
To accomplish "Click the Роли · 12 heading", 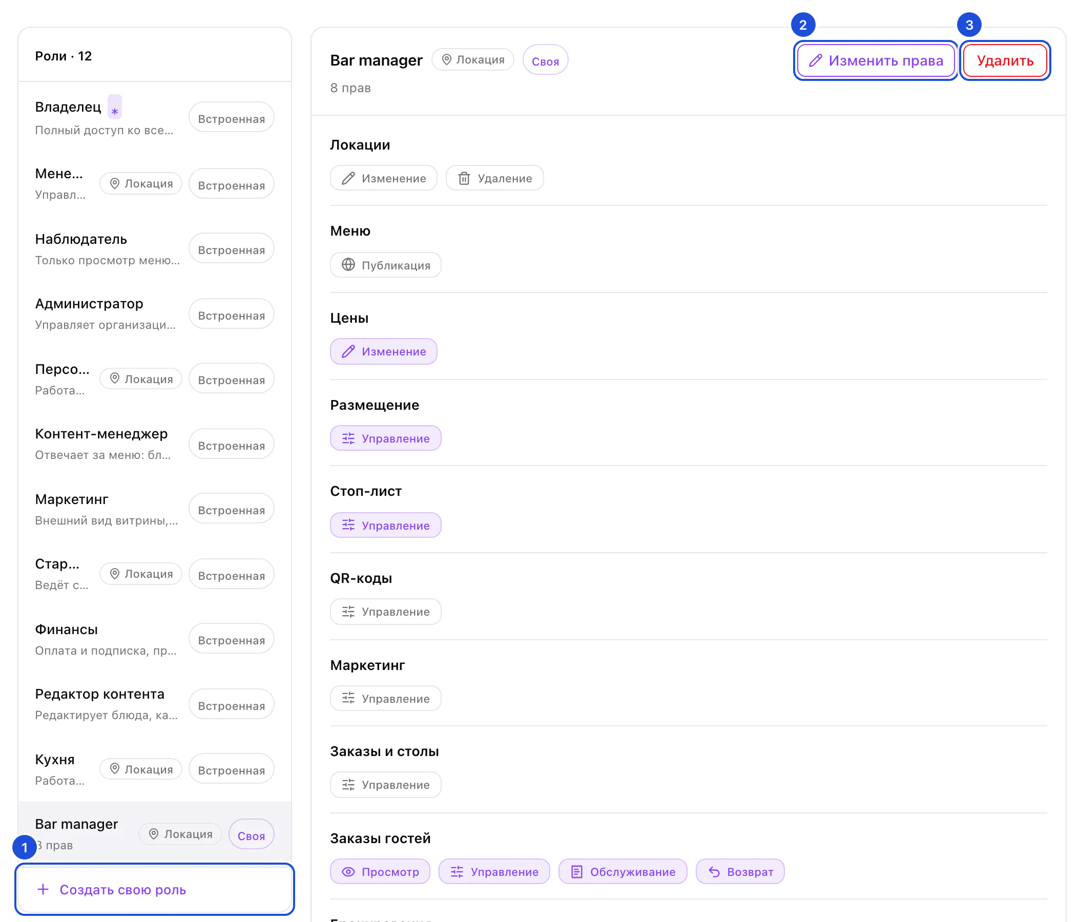I will pos(63,56).
